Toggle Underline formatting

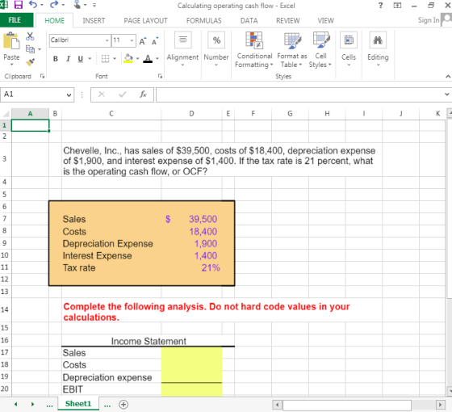pos(81,59)
